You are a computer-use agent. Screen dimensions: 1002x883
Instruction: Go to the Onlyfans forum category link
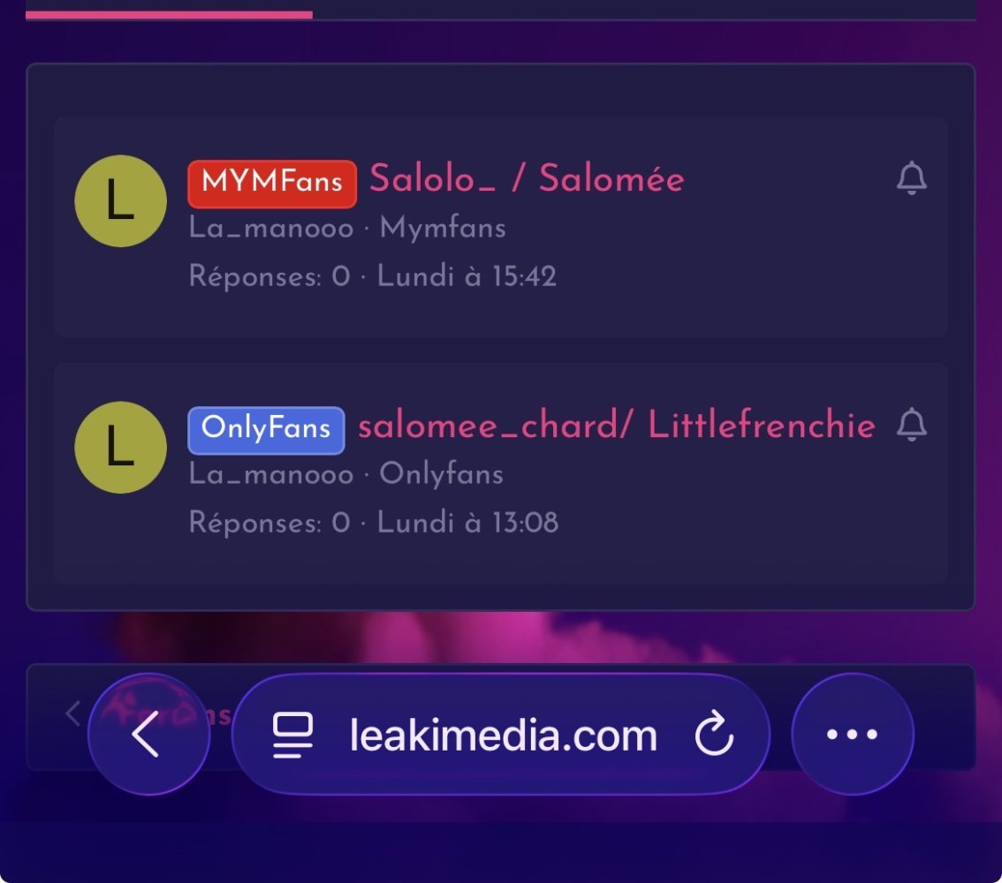click(x=442, y=475)
